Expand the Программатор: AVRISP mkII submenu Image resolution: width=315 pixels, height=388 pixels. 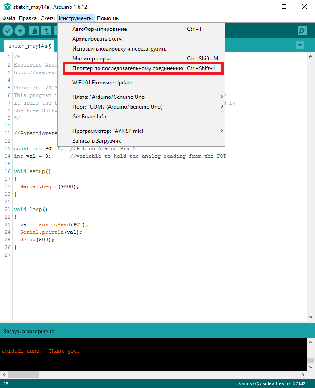pyautogui.click(x=141, y=131)
